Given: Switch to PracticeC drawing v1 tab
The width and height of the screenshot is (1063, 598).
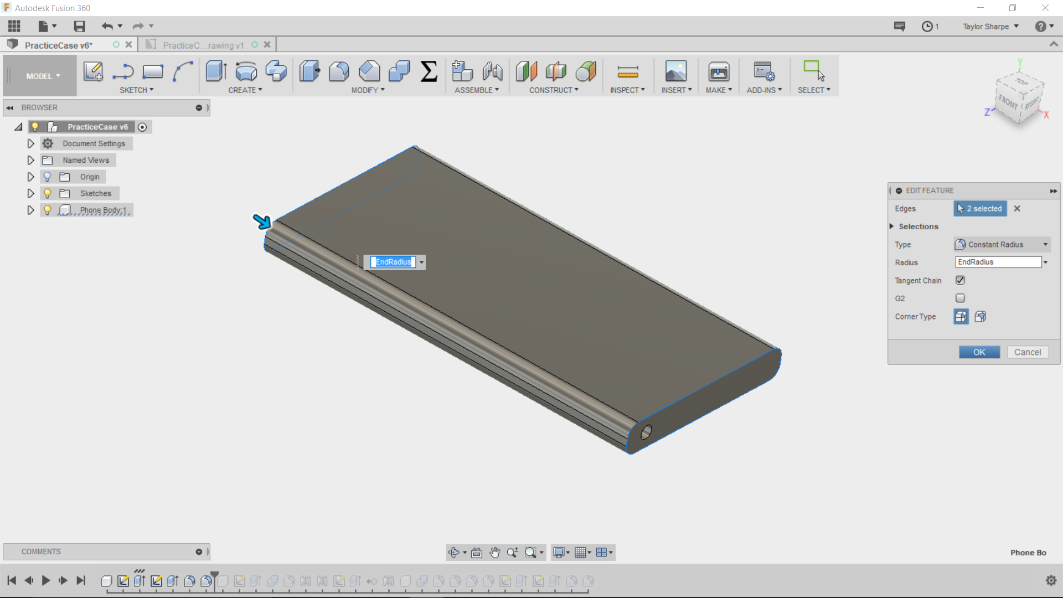Looking at the screenshot, I should (203, 44).
